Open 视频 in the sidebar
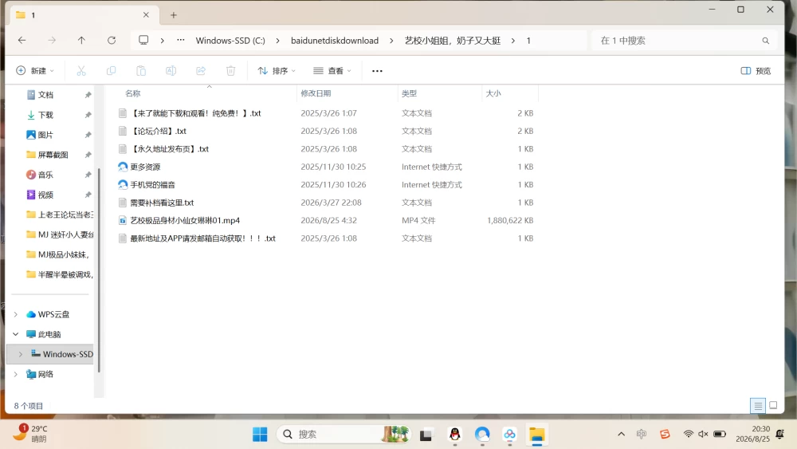This screenshot has width=797, height=449. 45,195
